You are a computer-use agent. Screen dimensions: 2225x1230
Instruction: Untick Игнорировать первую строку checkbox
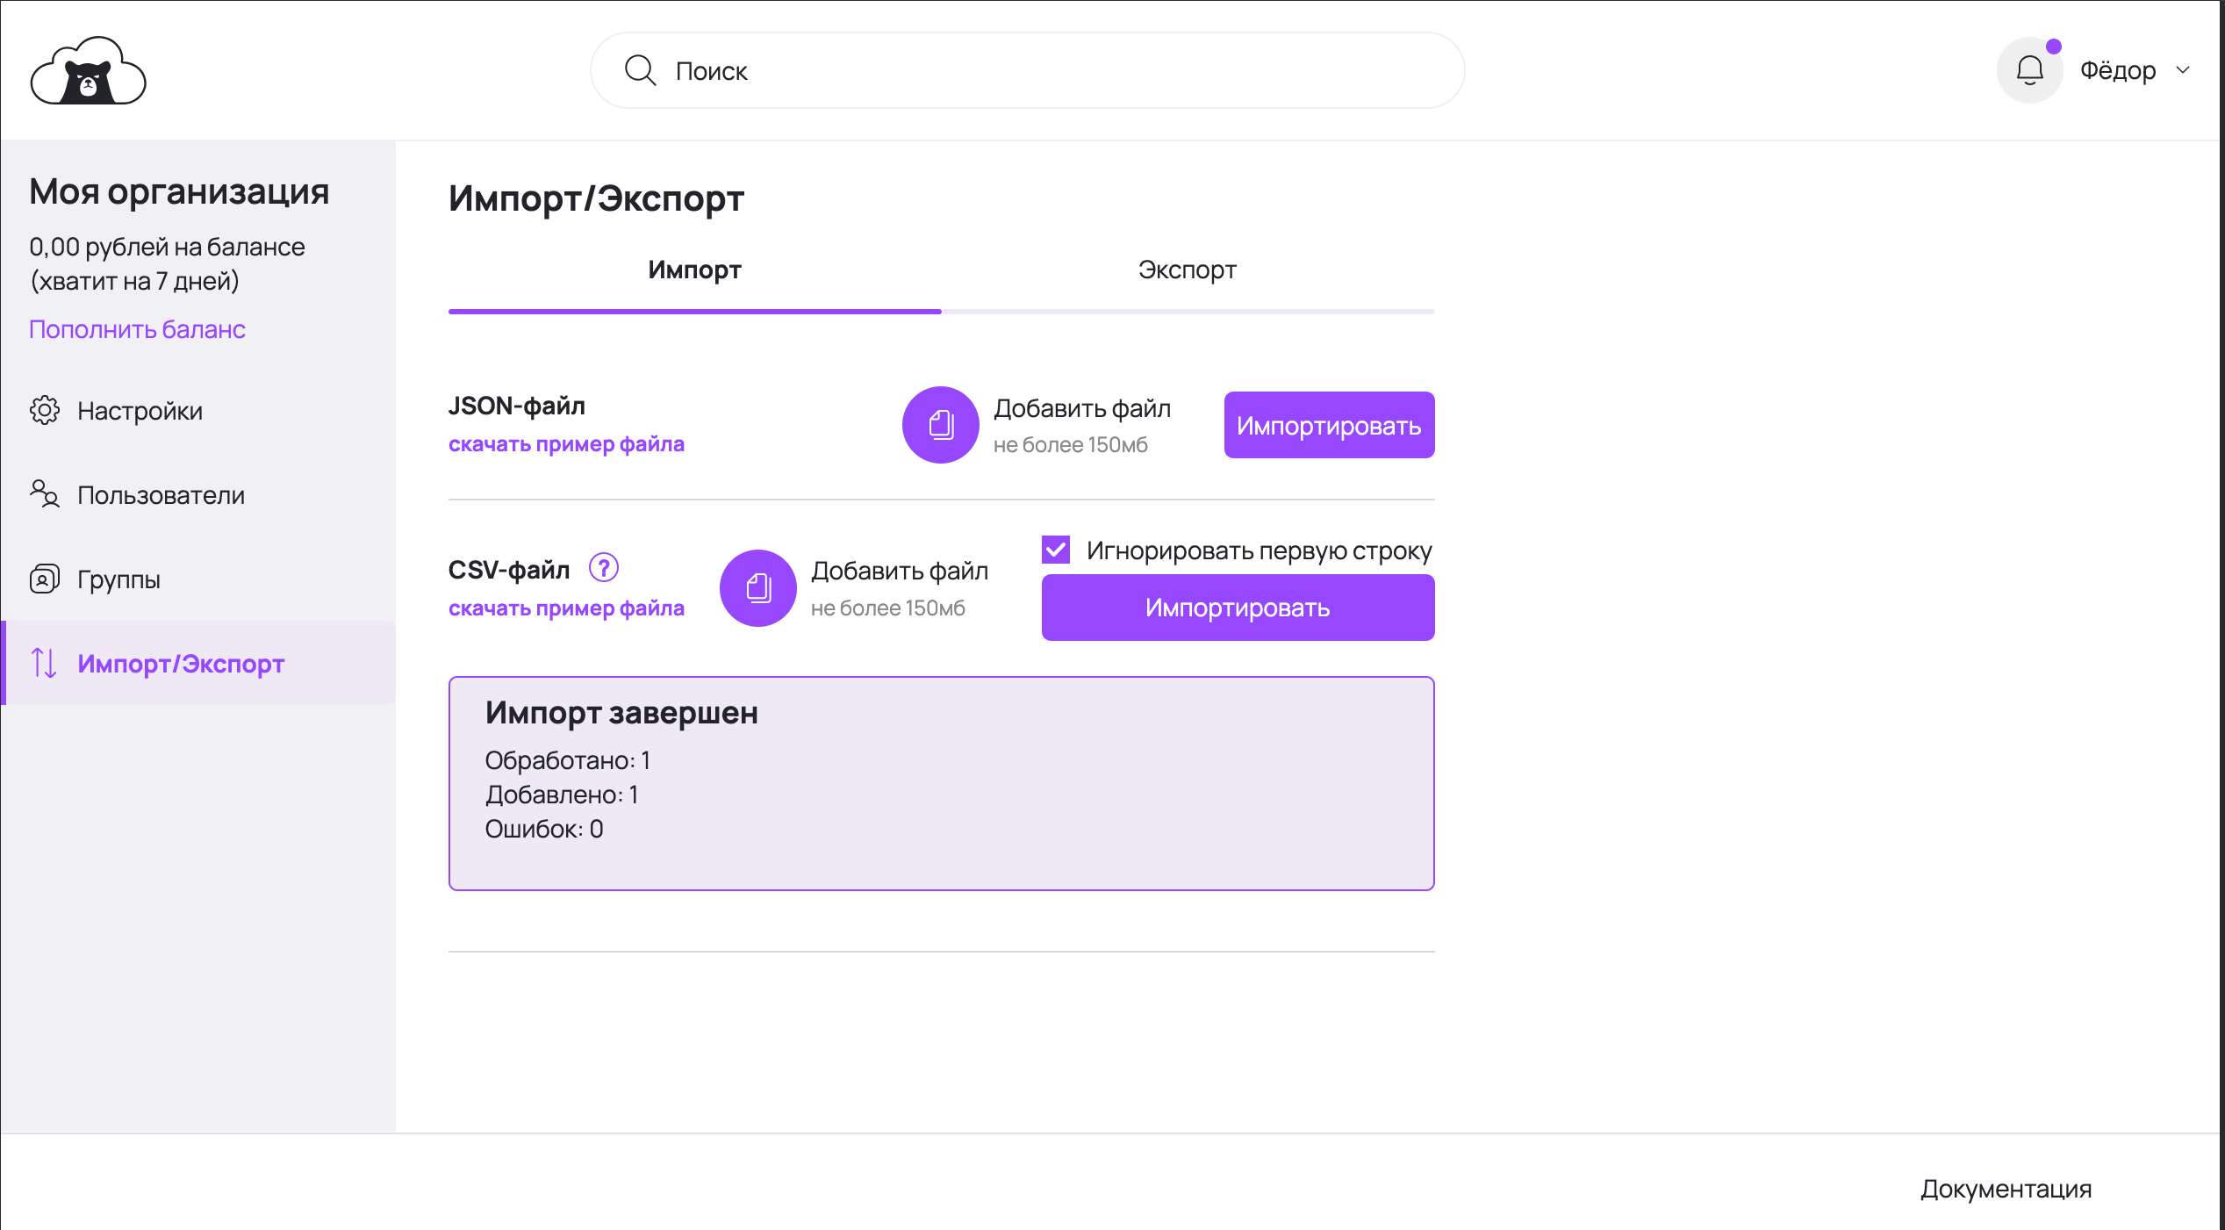click(x=1056, y=550)
